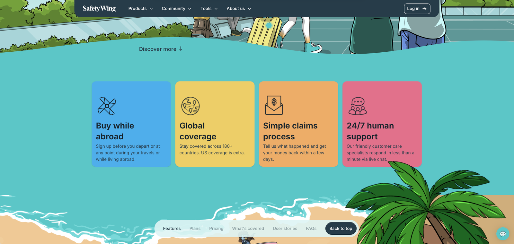Open the User stories section tab
Image resolution: width=514 pixels, height=244 pixels.
point(285,229)
